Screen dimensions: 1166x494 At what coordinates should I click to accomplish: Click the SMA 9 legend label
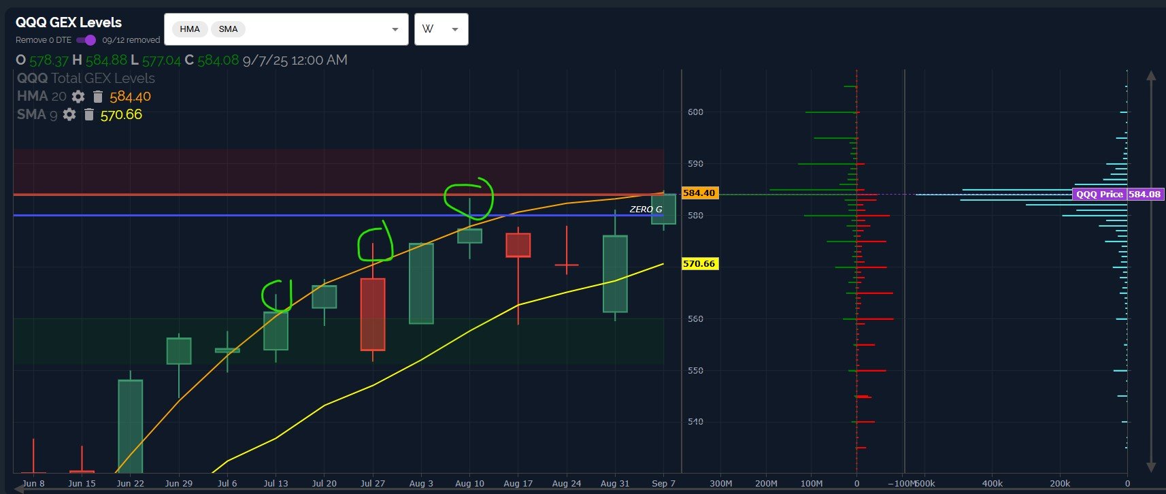[x=37, y=114]
